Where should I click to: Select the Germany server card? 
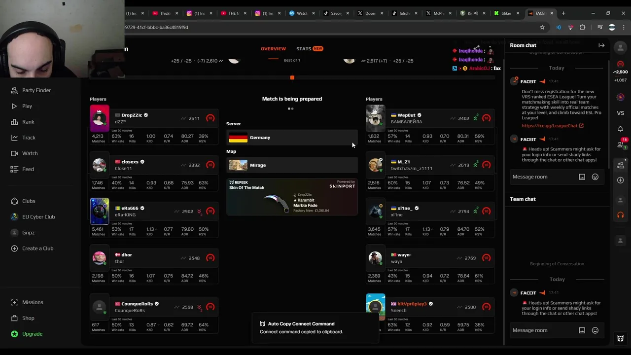tap(292, 138)
